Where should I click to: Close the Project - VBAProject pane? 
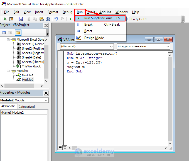[46, 26]
